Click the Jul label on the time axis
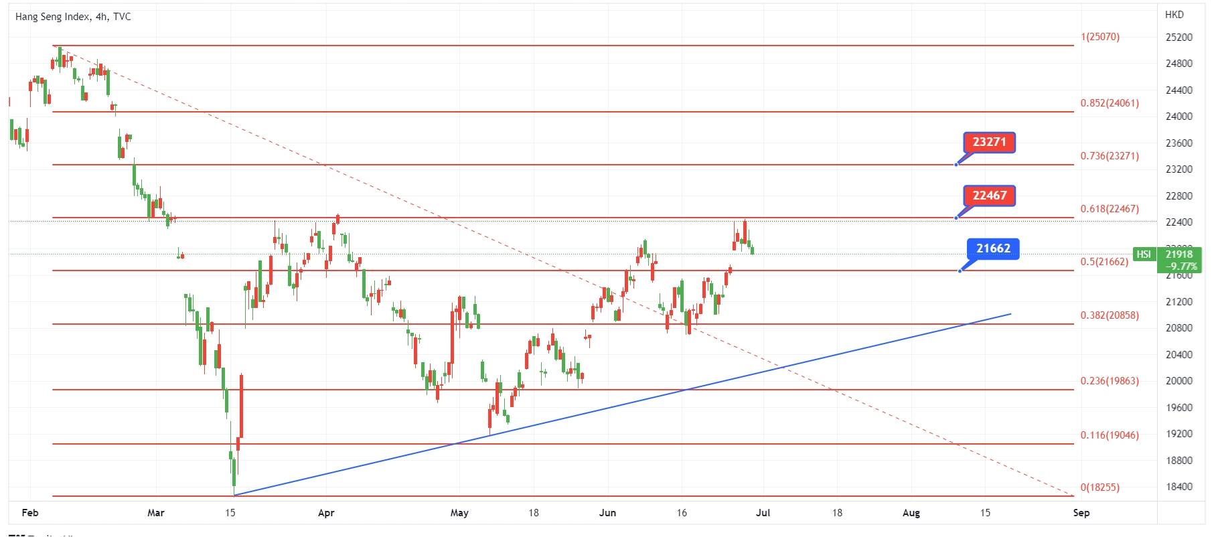The width and height of the screenshot is (1214, 537). coord(763,513)
